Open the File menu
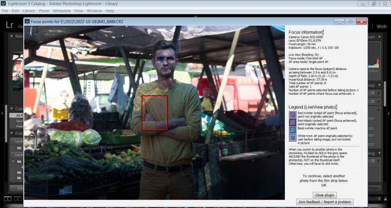The width and height of the screenshot is (391, 208). pos(5,11)
